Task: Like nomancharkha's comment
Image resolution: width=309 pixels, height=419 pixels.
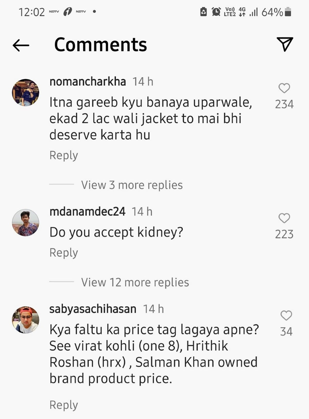Action: (284, 88)
